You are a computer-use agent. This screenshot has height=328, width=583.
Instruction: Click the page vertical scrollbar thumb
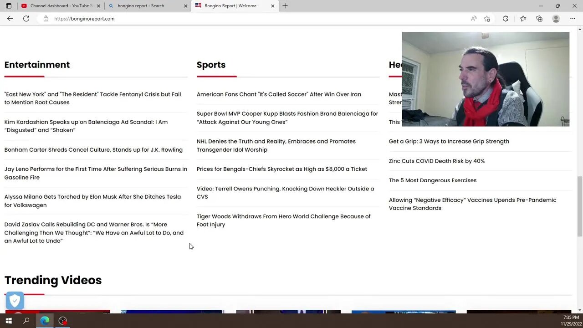click(579, 206)
